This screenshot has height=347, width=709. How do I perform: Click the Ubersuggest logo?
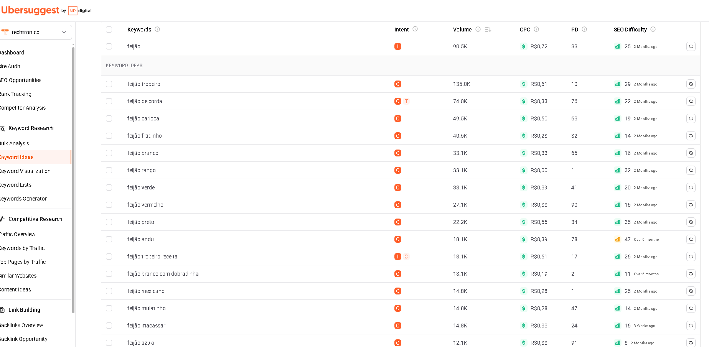tap(31, 10)
